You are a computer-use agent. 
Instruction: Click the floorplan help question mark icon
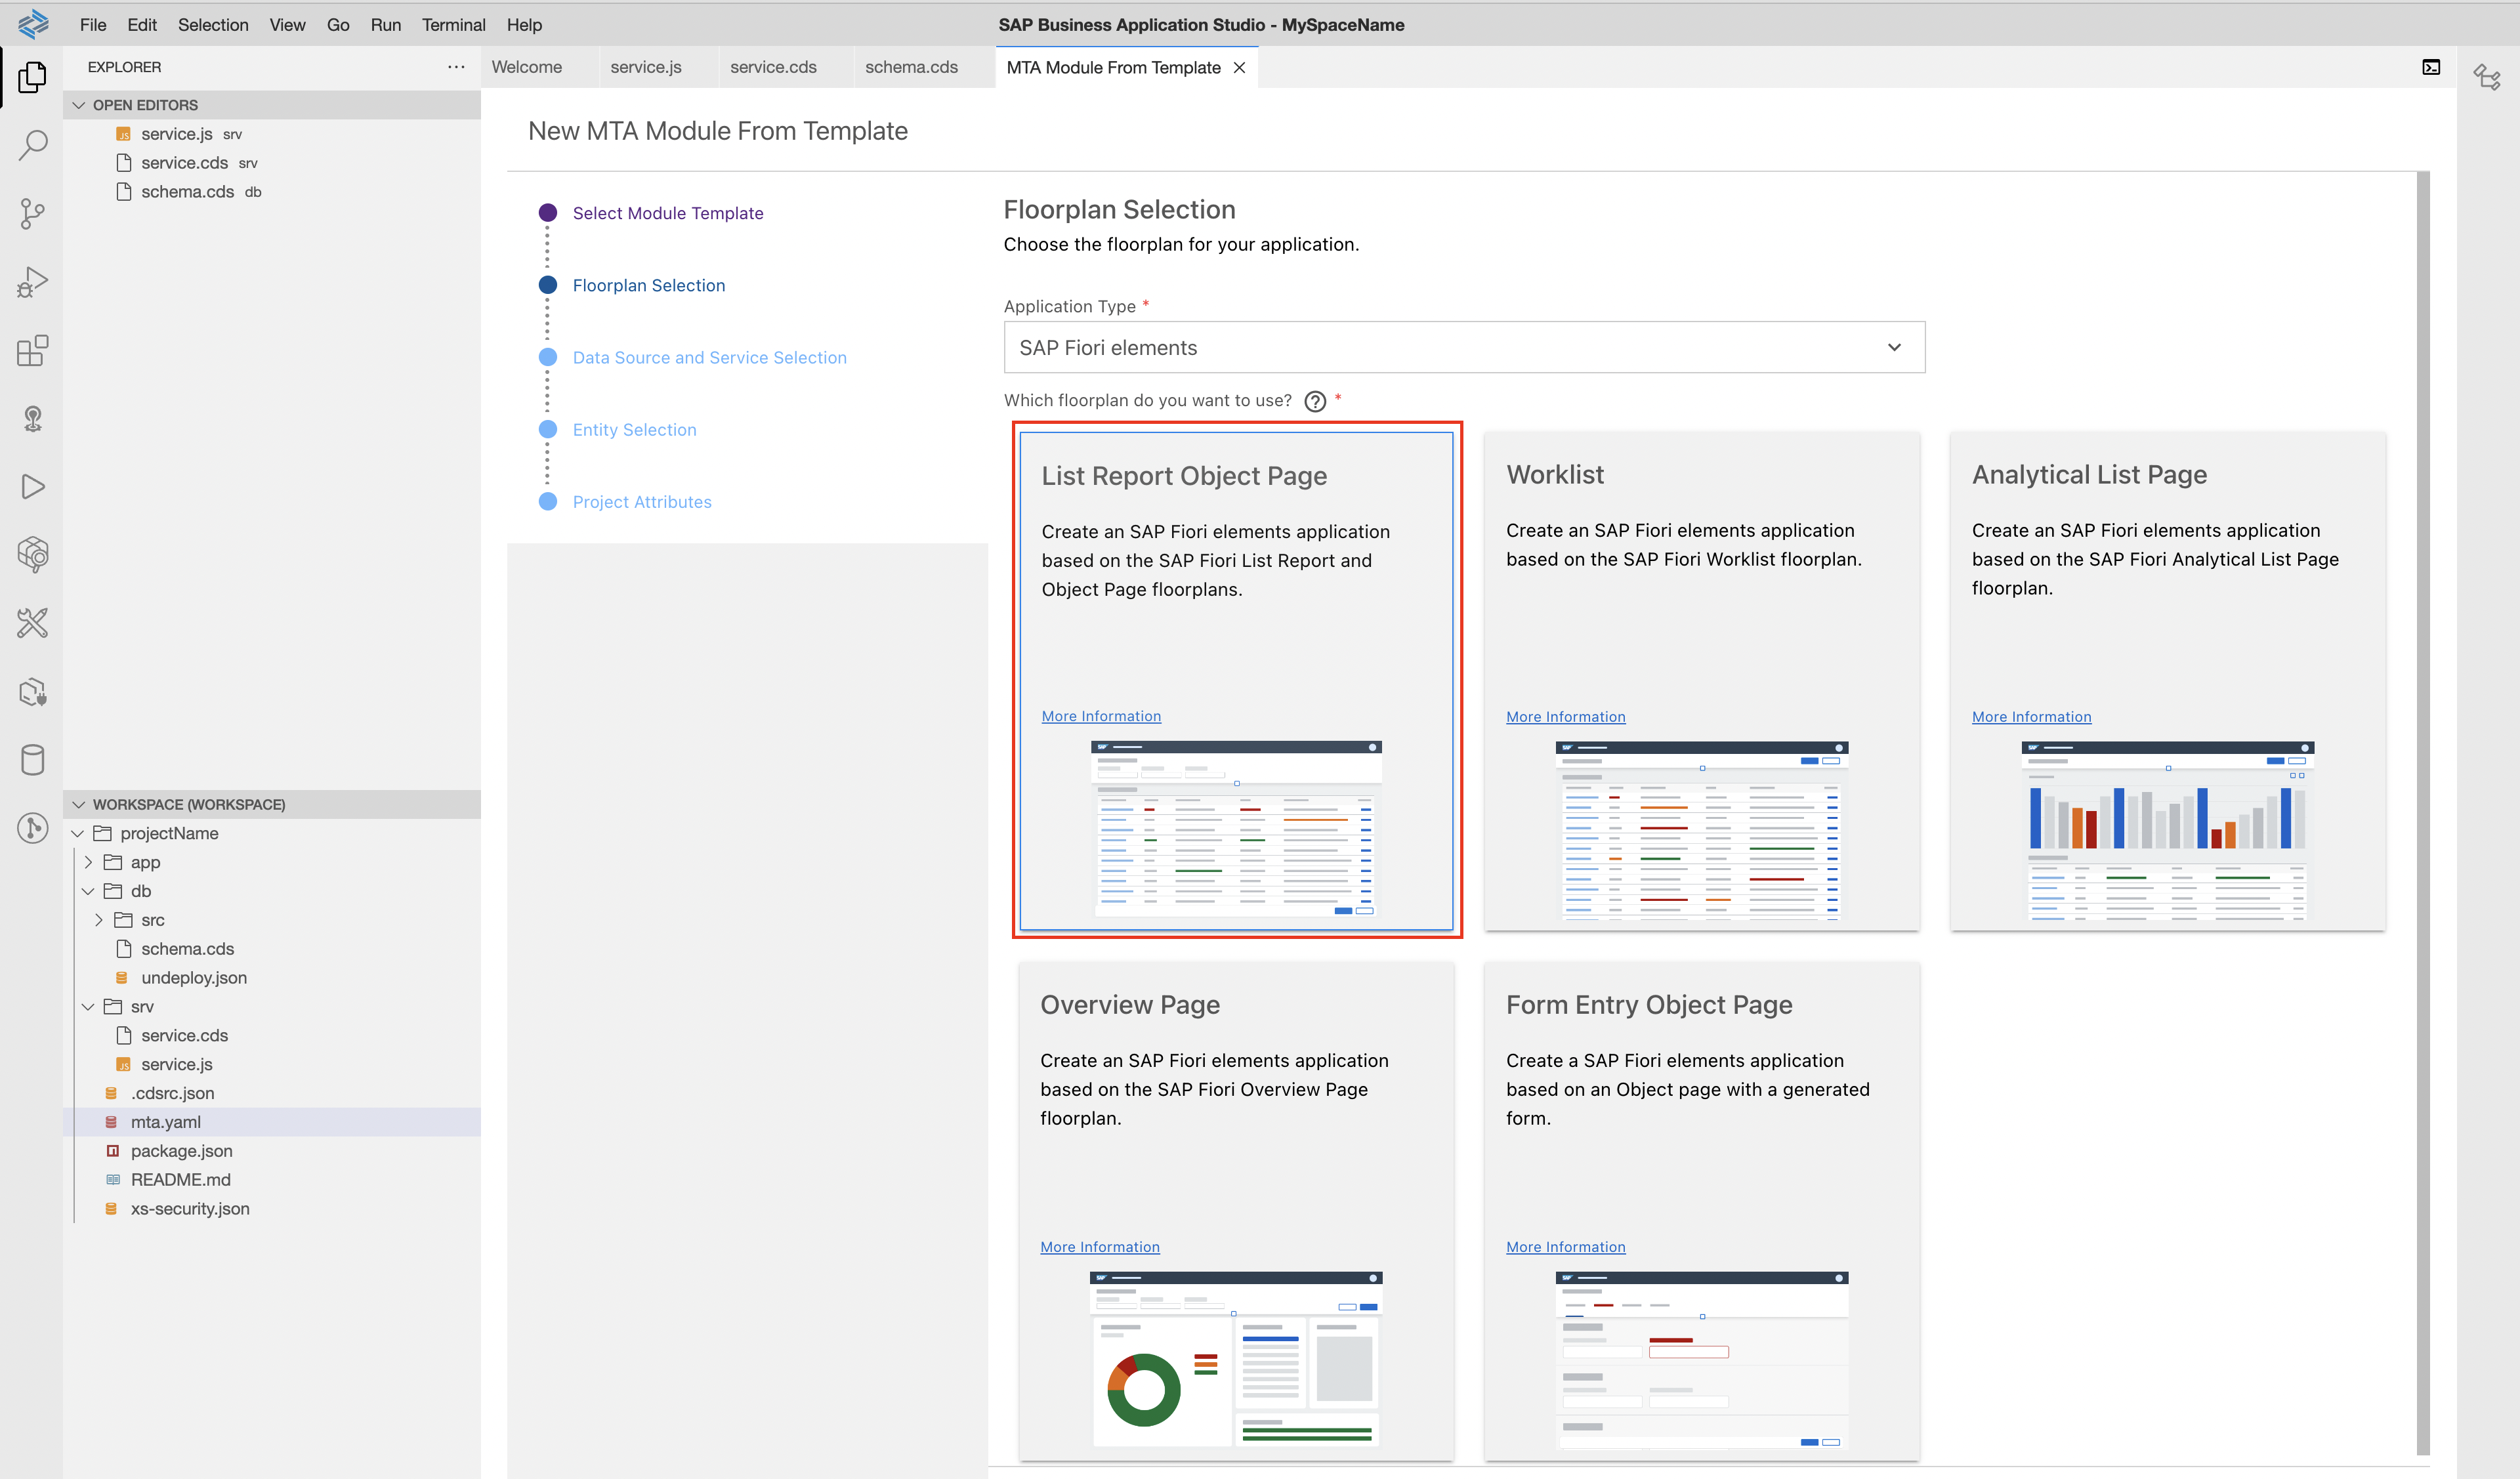1315,401
